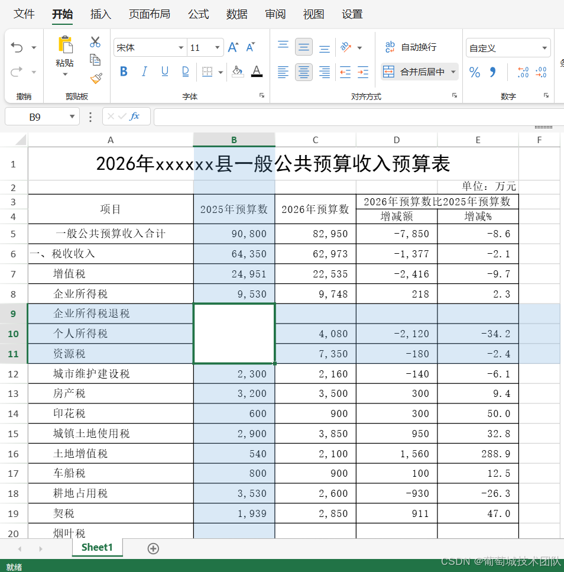Image resolution: width=564 pixels, height=572 pixels.
Task: Click the fill color bucket
Action: point(238,72)
